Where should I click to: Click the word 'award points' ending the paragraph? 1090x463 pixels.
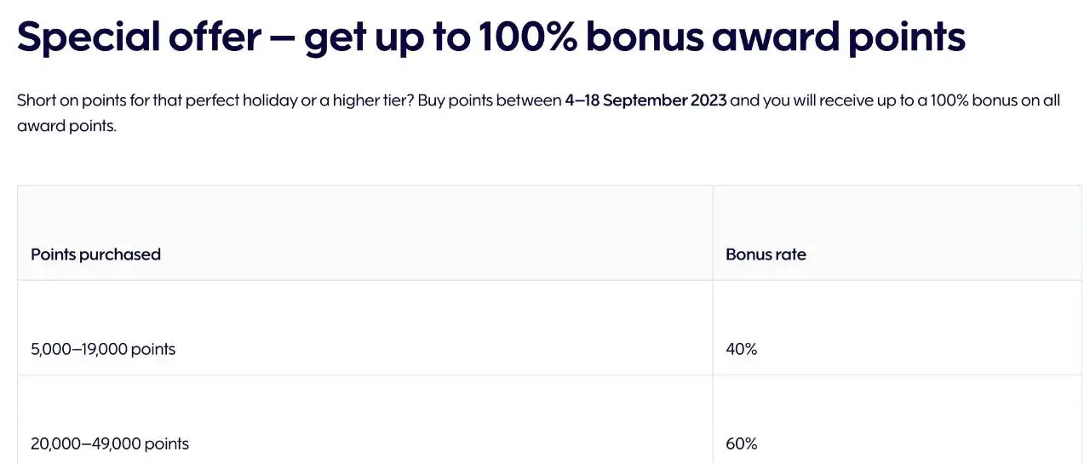[x=66, y=127]
